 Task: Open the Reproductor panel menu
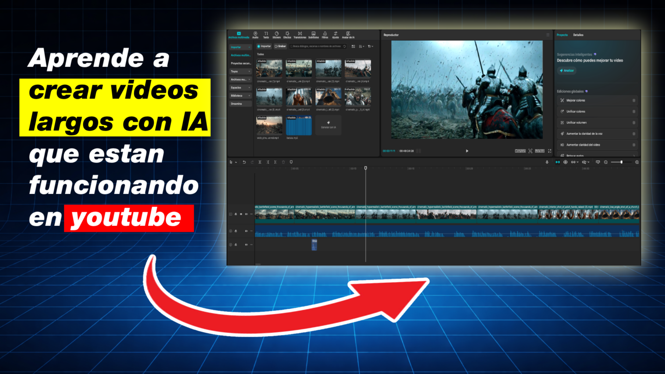coord(548,35)
